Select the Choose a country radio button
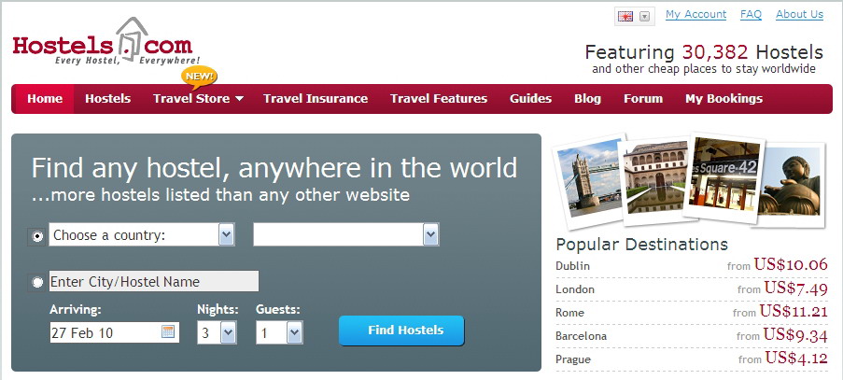The height and width of the screenshot is (380, 843). [x=37, y=236]
